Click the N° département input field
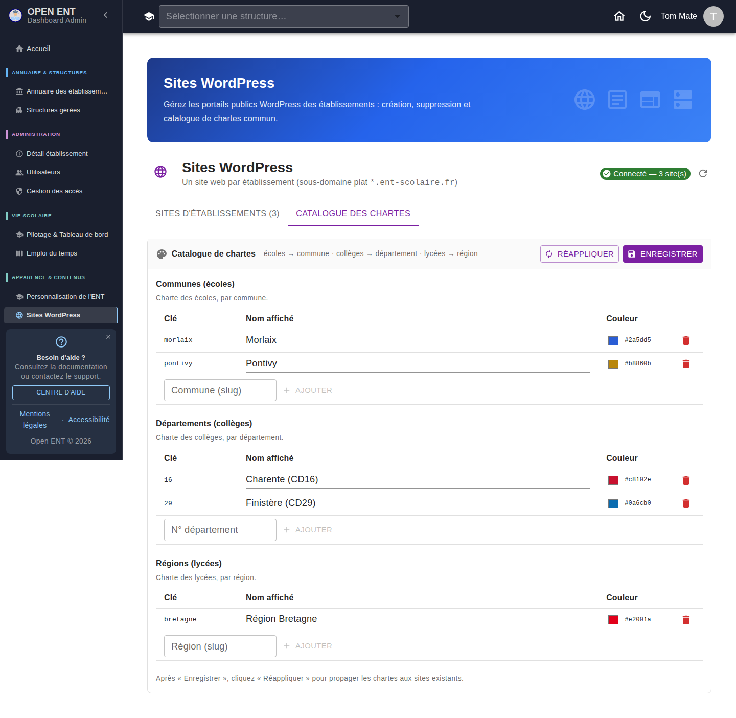 [x=220, y=530]
